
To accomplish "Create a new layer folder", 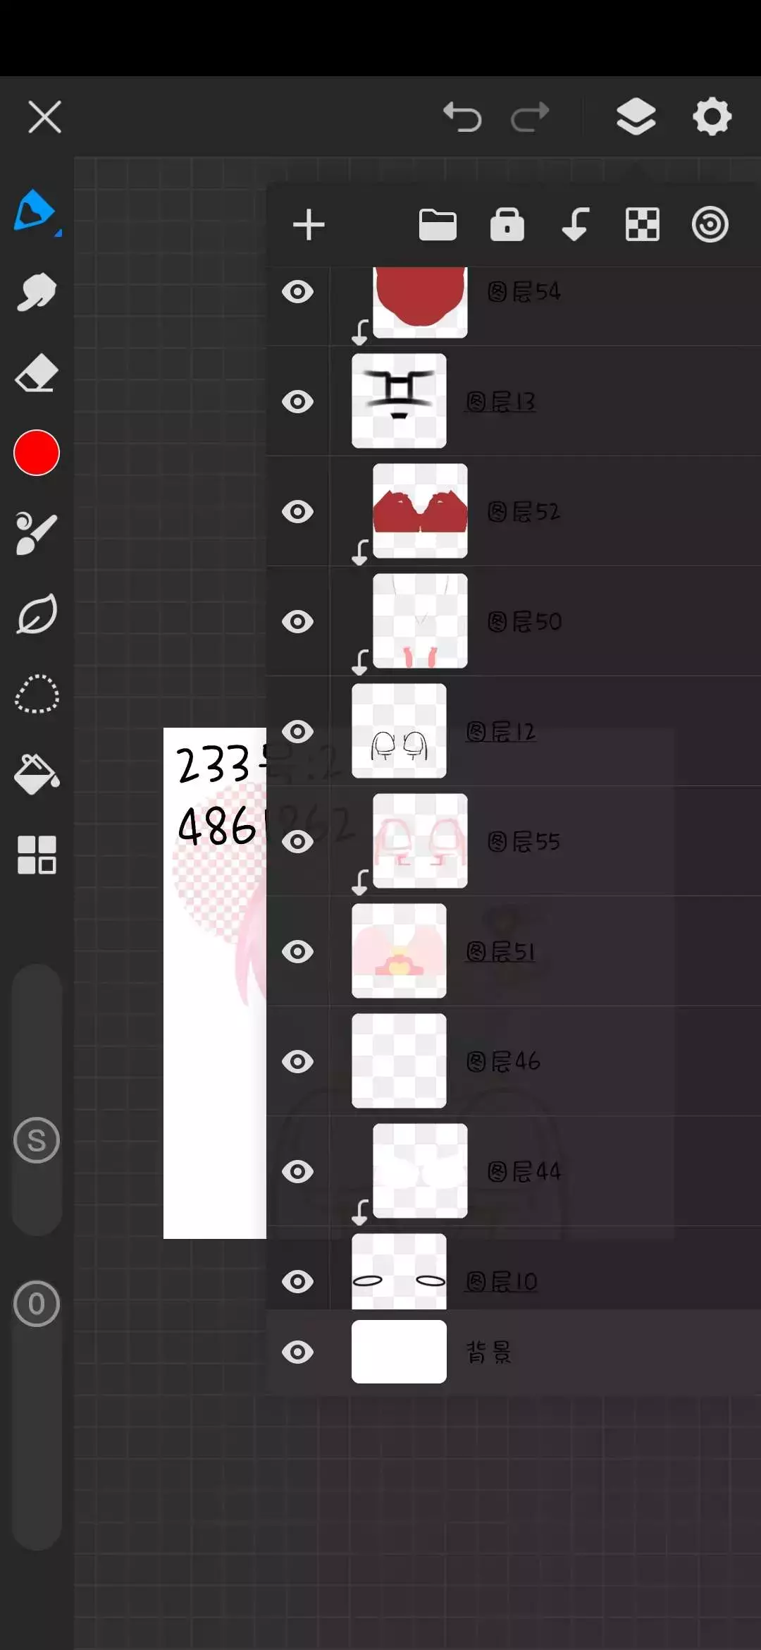I will 438,225.
